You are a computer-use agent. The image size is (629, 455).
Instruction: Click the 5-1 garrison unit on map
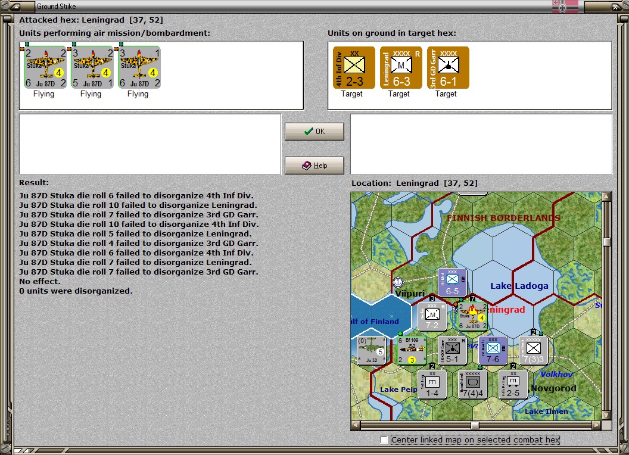[452, 350]
